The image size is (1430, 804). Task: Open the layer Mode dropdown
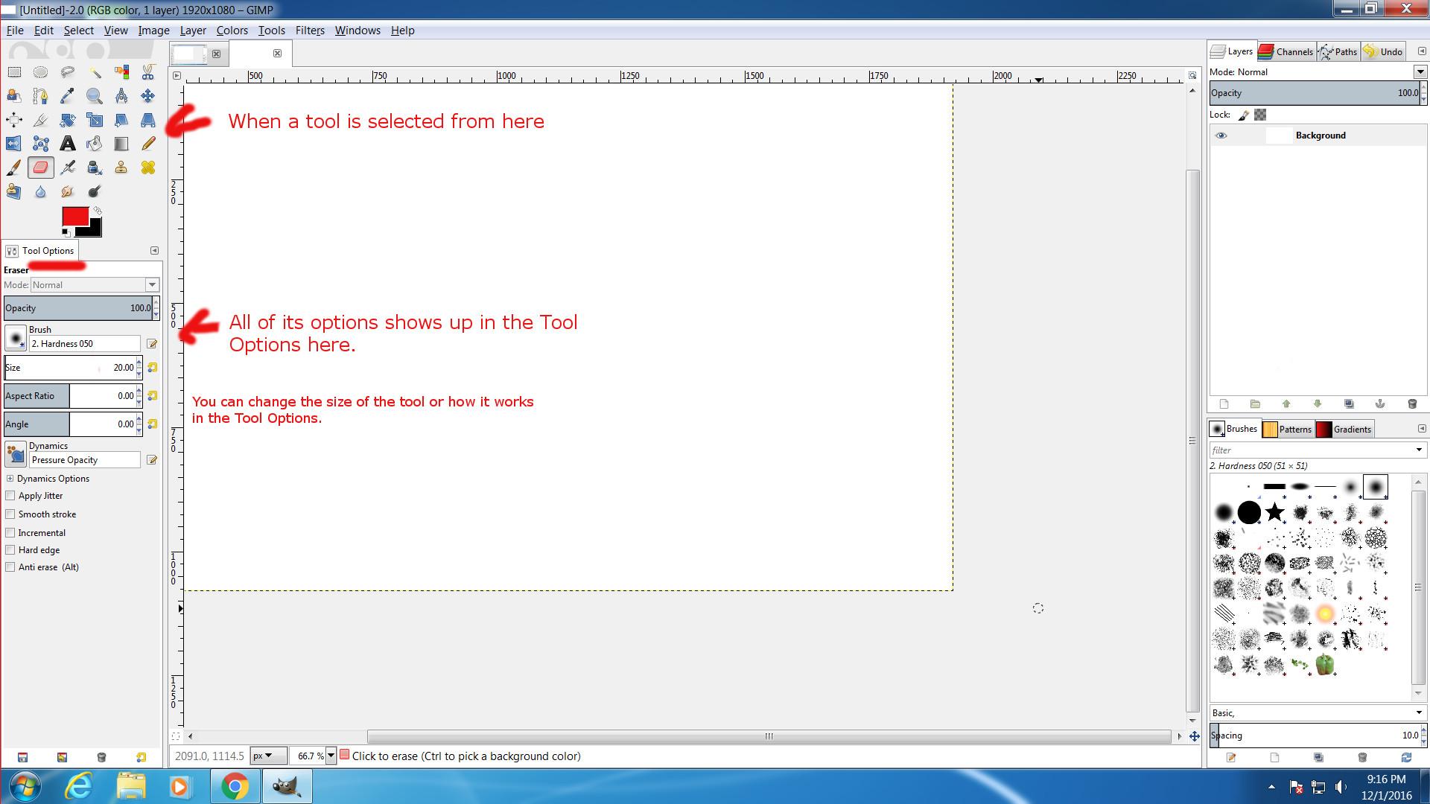click(x=1420, y=72)
